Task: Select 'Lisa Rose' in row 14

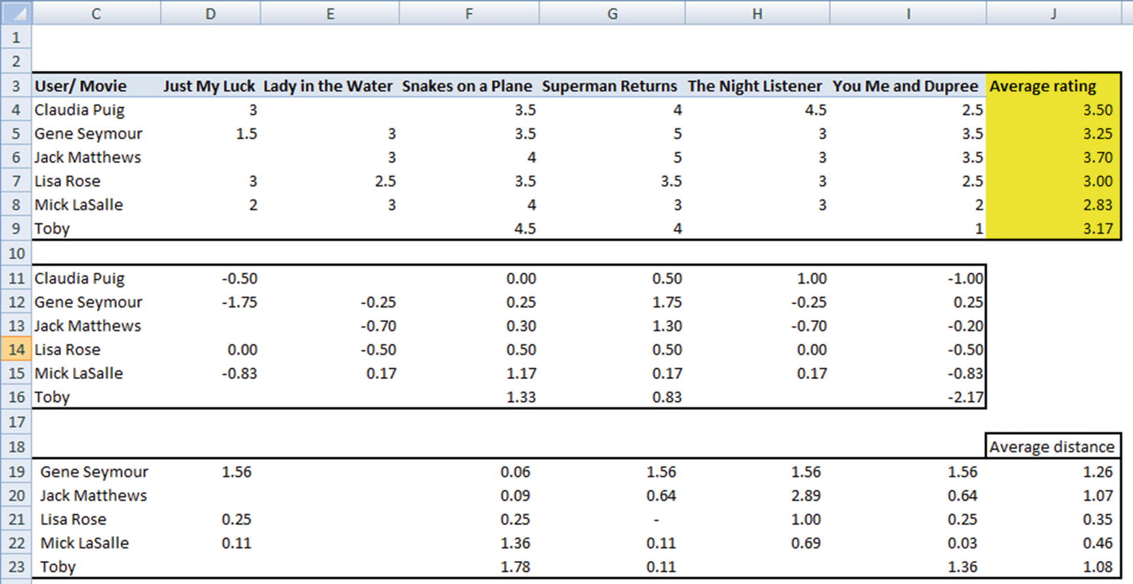Action: point(68,349)
